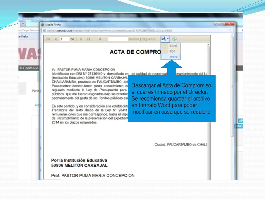Click text 'Prof. PASTOR PUMA MARIA CONCEPCION'
This screenshot has height=199, width=265.
pos(93,176)
